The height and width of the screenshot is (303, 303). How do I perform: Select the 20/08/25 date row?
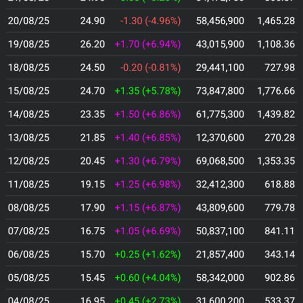pos(29,21)
